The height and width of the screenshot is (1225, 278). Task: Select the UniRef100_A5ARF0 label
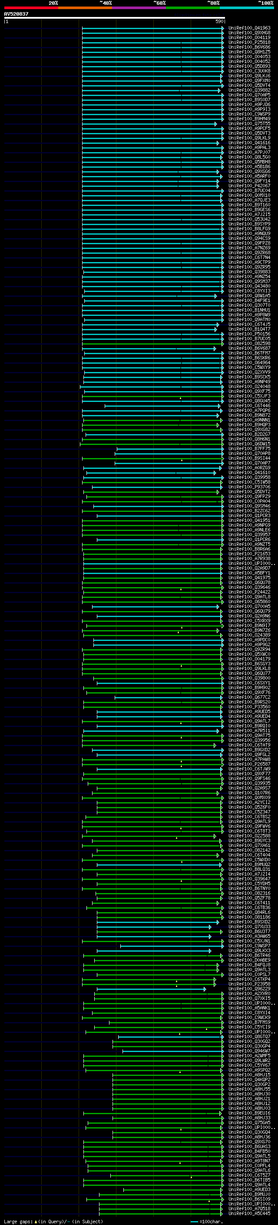(x=249, y=176)
